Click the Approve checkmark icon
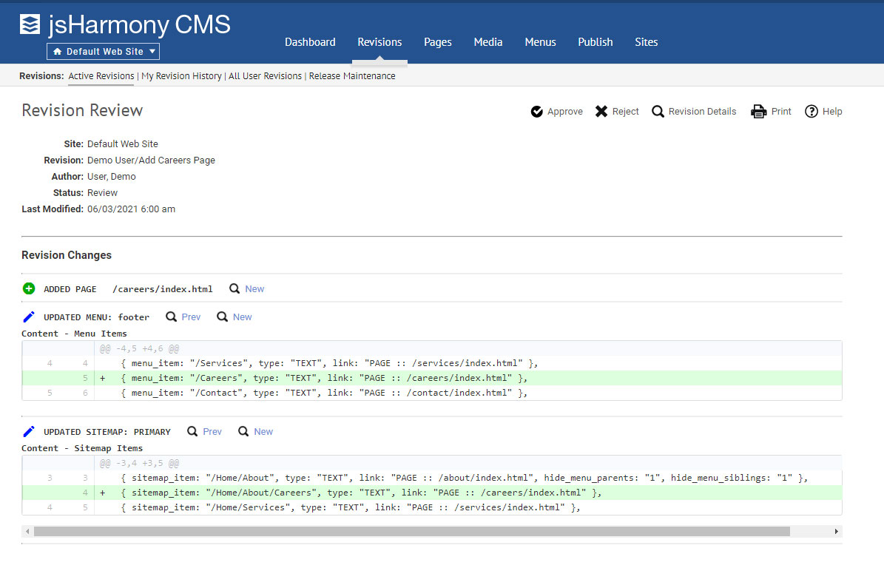Screen dimensions: 884x568 click(537, 112)
